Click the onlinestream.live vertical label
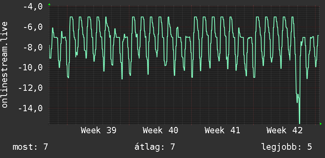The height and width of the screenshot is (158, 325). [4, 64]
